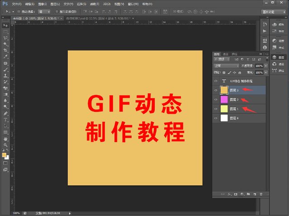Select the Eraser tool

click(5, 88)
